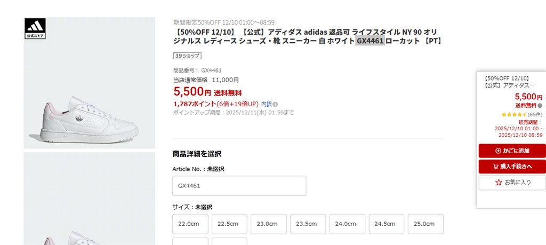The height and width of the screenshot is (245, 546).
Task: Open the (65件) review count link
Action: [x=535, y=115]
